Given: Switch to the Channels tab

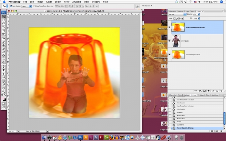Looking at the screenshot, I should tap(173, 95).
